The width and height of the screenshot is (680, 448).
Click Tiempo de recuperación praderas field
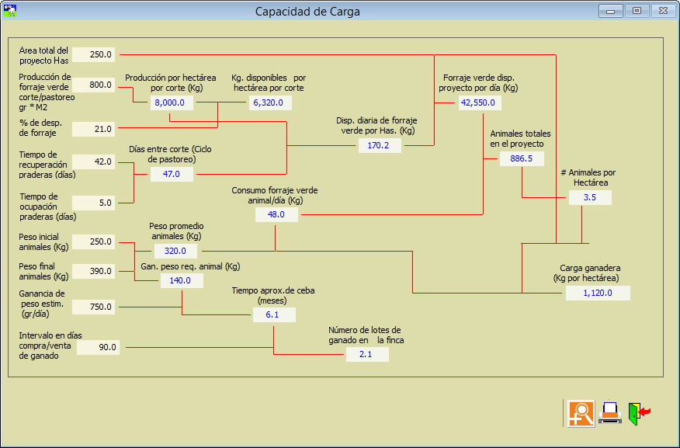click(94, 162)
